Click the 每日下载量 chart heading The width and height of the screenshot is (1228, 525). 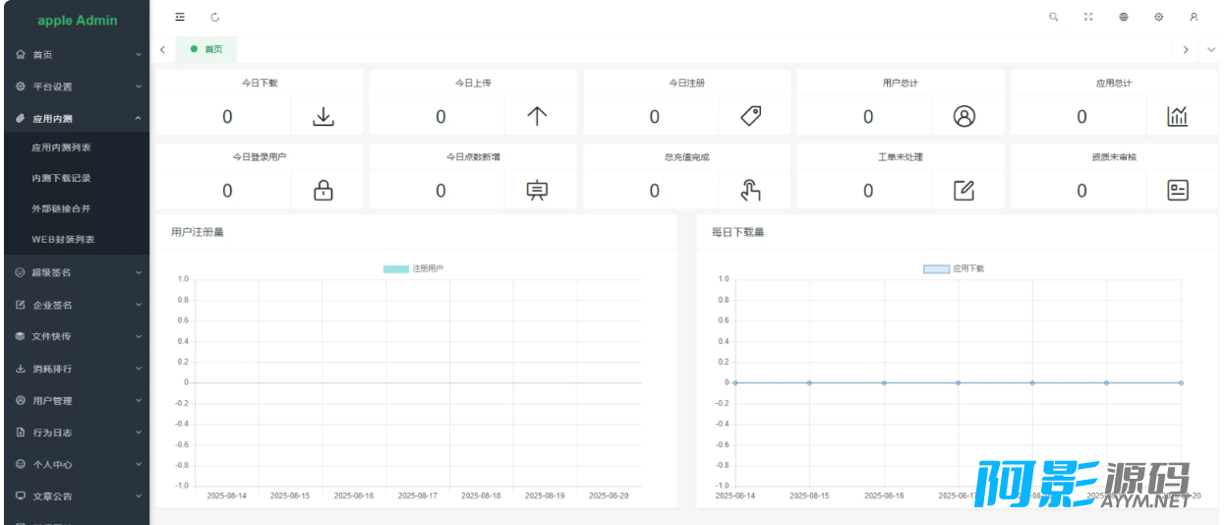738,232
